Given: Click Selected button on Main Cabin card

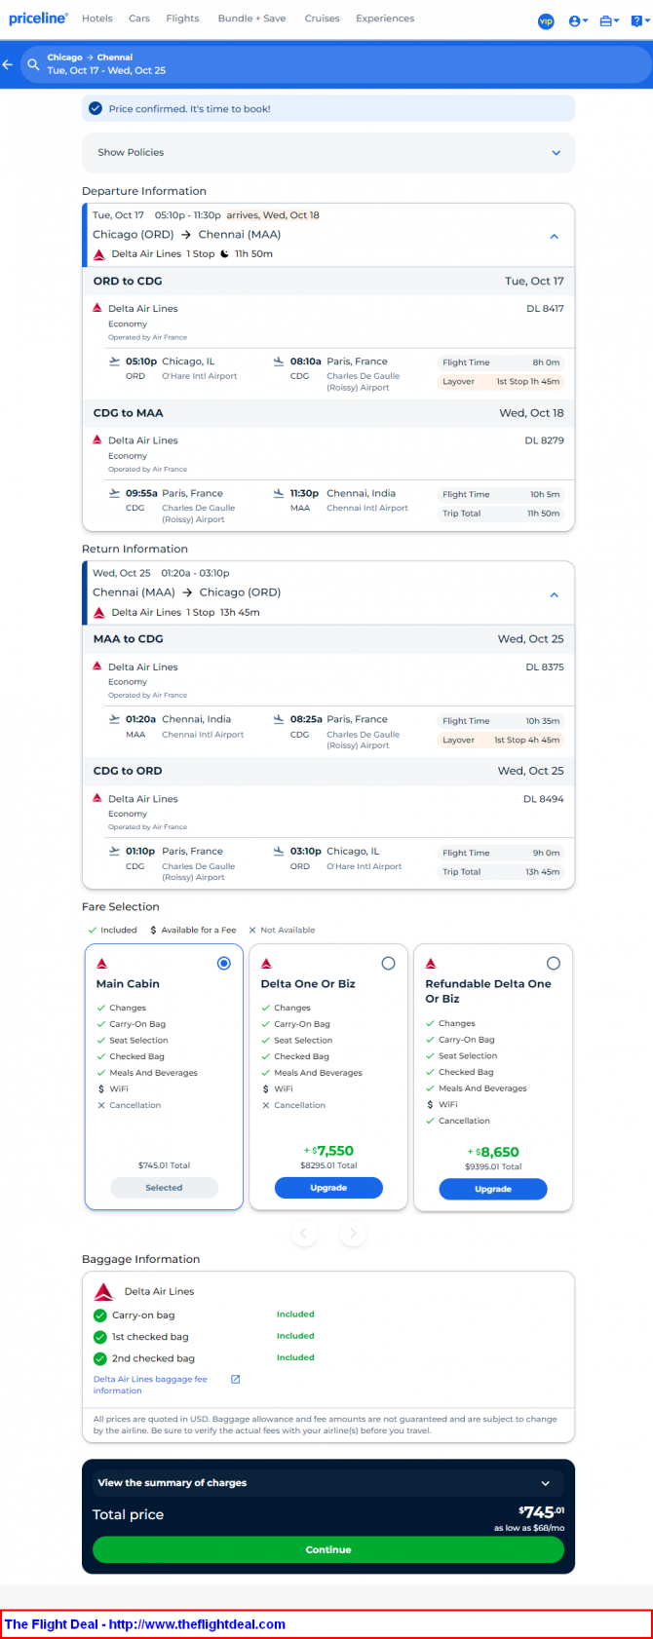Looking at the screenshot, I should [x=164, y=1188].
